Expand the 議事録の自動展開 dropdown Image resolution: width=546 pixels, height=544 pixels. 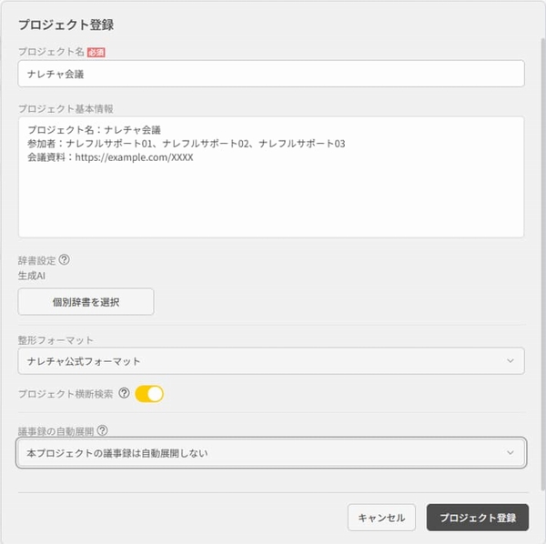pyautogui.click(x=270, y=452)
